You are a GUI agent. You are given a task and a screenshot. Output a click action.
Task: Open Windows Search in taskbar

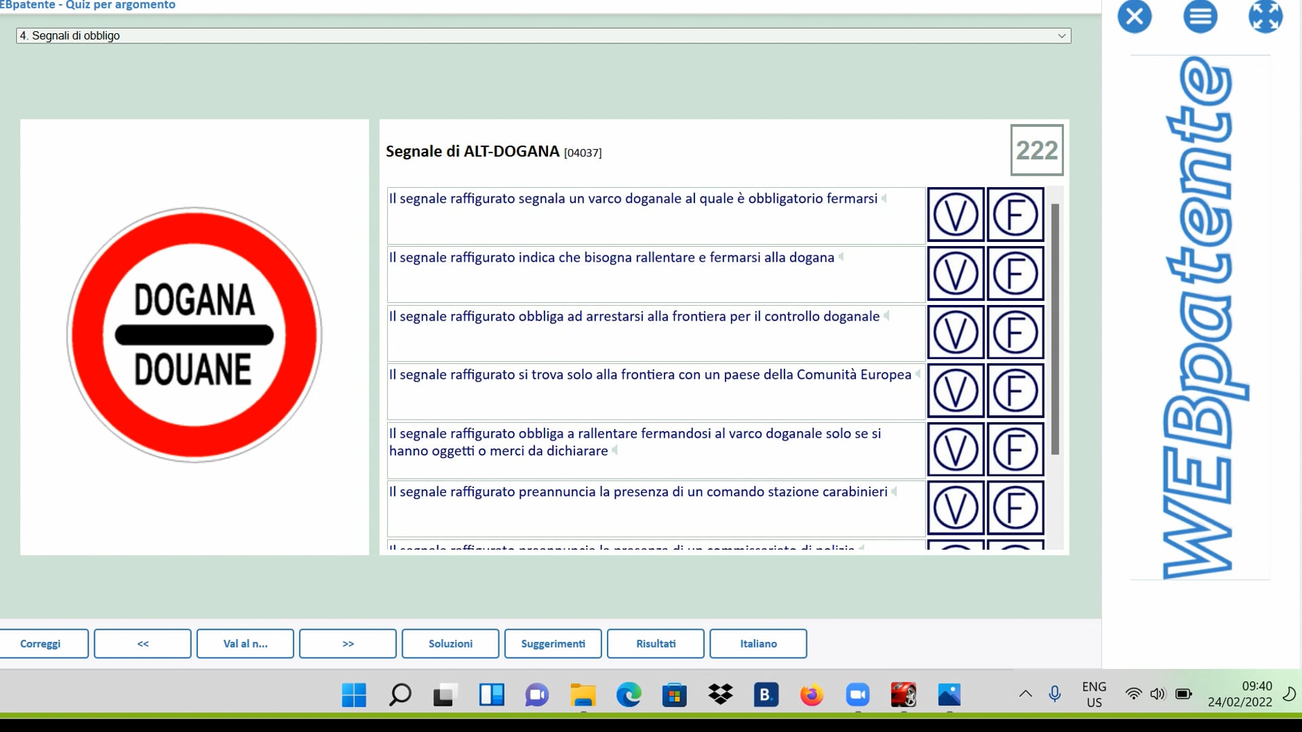pos(400,695)
